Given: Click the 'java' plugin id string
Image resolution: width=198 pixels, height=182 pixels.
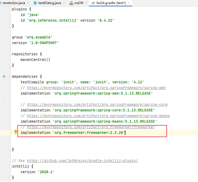Looking at the screenshot, I should click(x=33, y=15).
